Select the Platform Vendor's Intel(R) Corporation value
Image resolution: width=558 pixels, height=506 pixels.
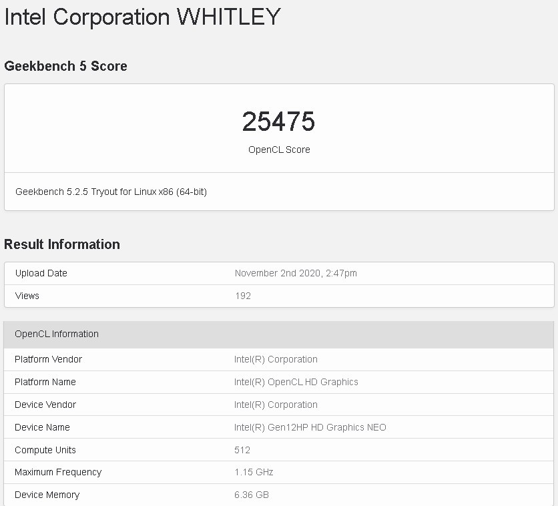(x=276, y=359)
